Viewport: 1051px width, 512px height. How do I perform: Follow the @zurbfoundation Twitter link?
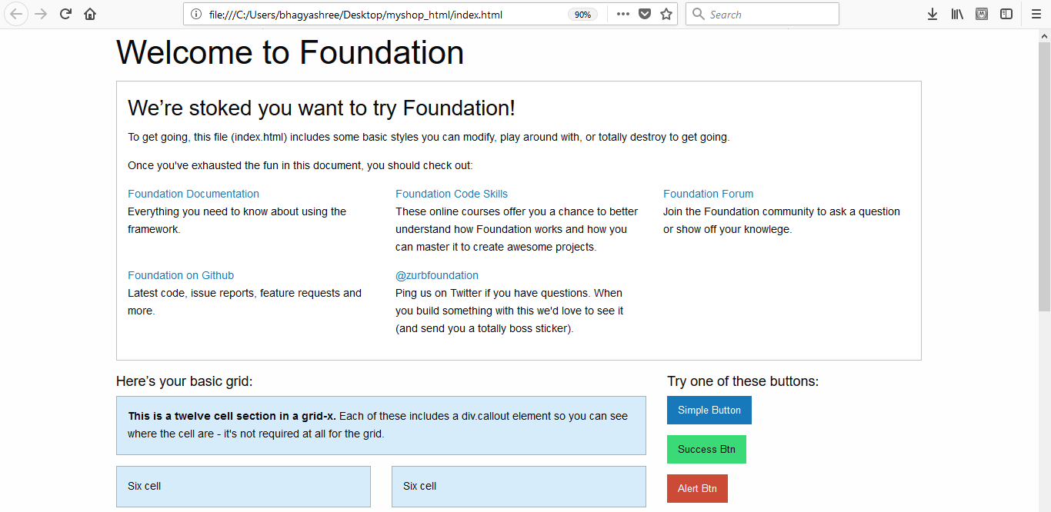coord(437,275)
